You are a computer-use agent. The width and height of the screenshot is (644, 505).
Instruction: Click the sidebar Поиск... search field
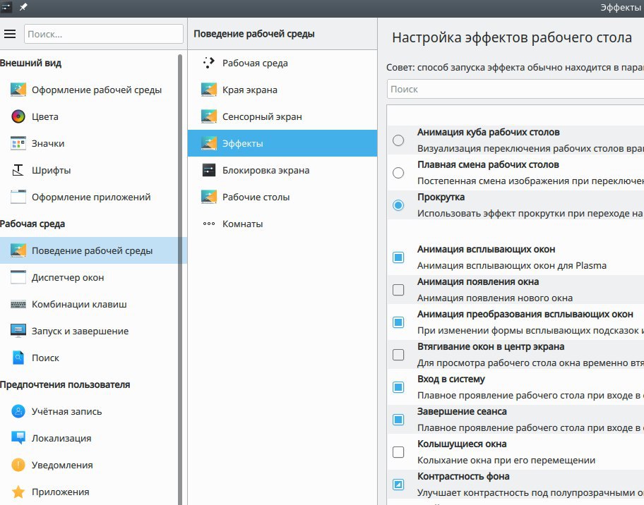[104, 34]
